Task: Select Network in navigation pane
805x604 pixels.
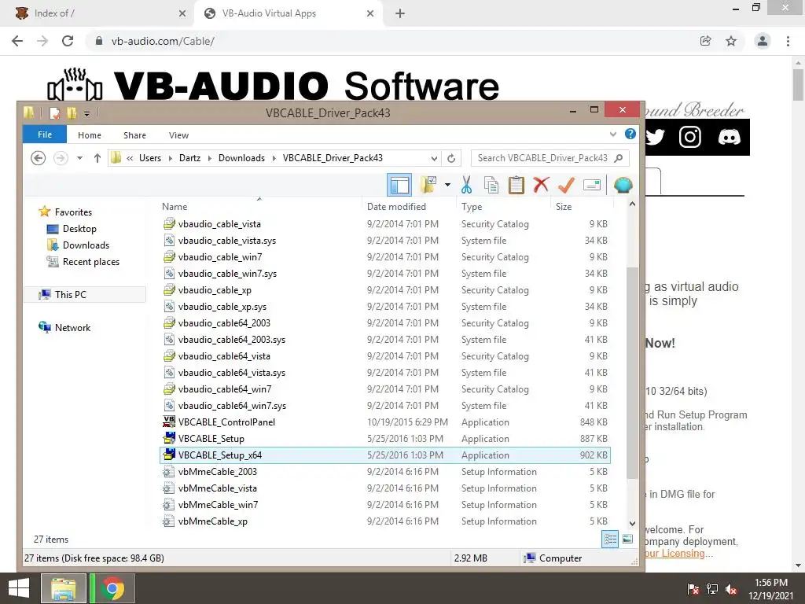Action: [x=72, y=328]
